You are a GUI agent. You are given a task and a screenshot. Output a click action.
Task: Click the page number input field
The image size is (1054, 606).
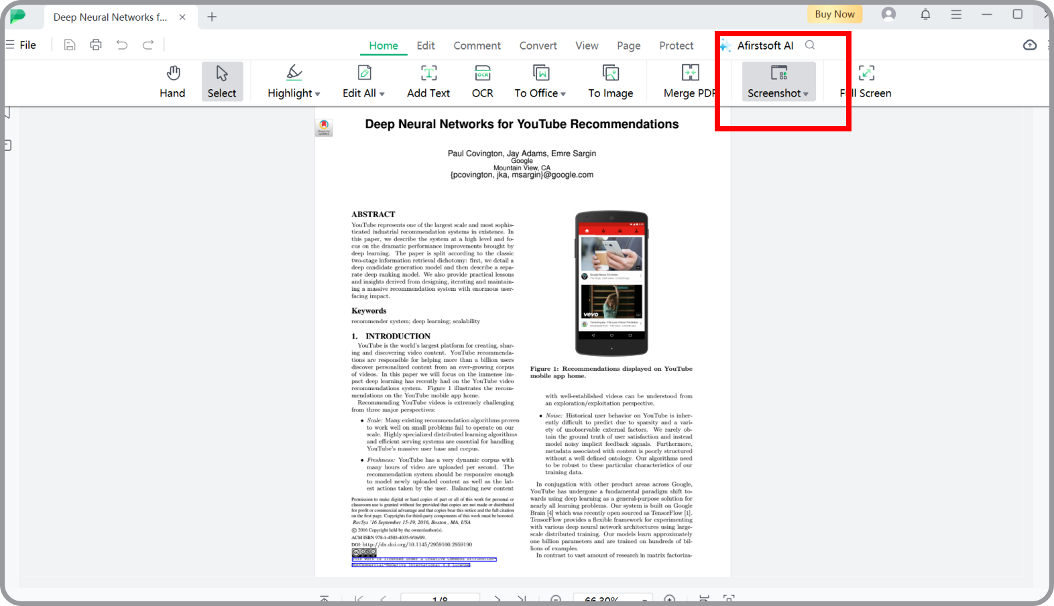(440, 599)
